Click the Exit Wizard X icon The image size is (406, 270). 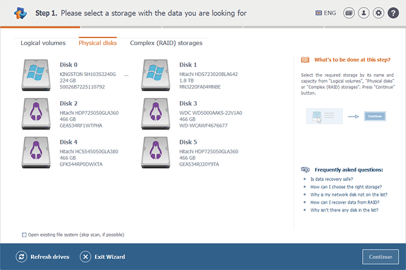[86, 257]
